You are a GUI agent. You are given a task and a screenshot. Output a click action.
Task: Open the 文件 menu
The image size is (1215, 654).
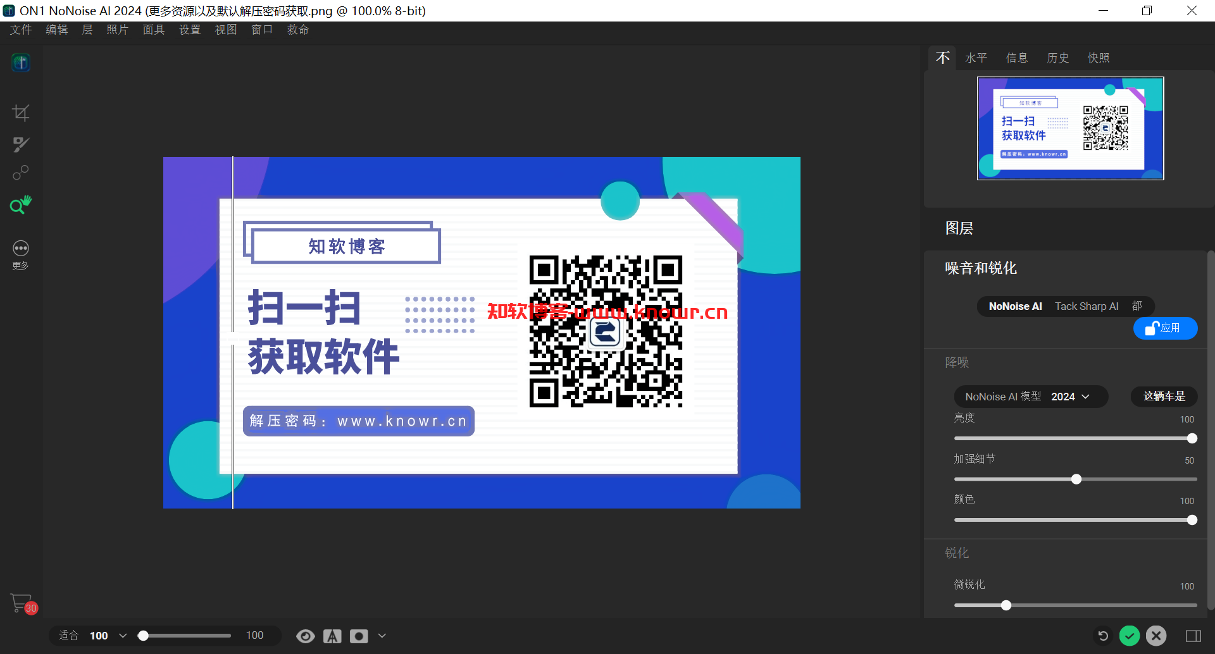[x=21, y=30]
